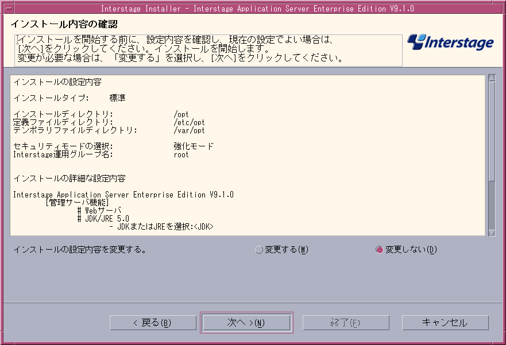Click the インストールタイプ: 標準 line
The height and width of the screenshot is (345, 506).
tap(69, 98)
